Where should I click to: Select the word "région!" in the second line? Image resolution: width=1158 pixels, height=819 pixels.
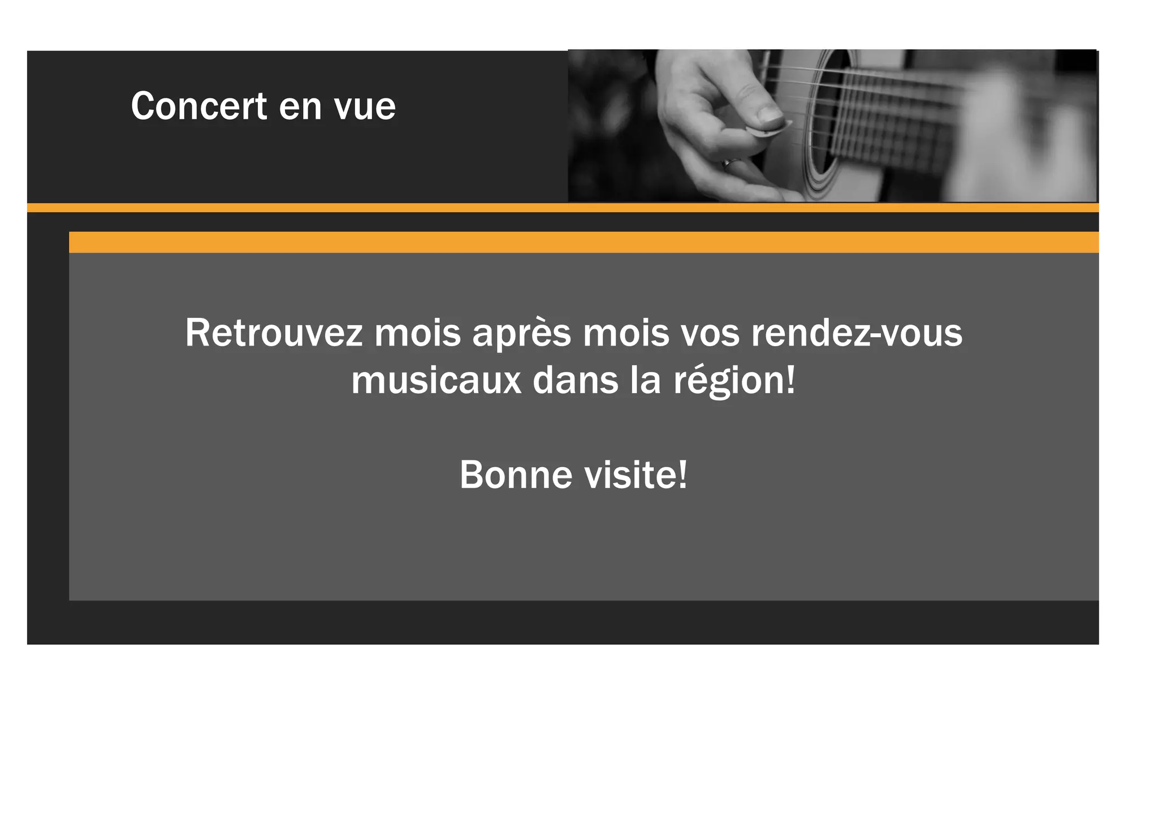pyautogui.click(x=734, y=381)
